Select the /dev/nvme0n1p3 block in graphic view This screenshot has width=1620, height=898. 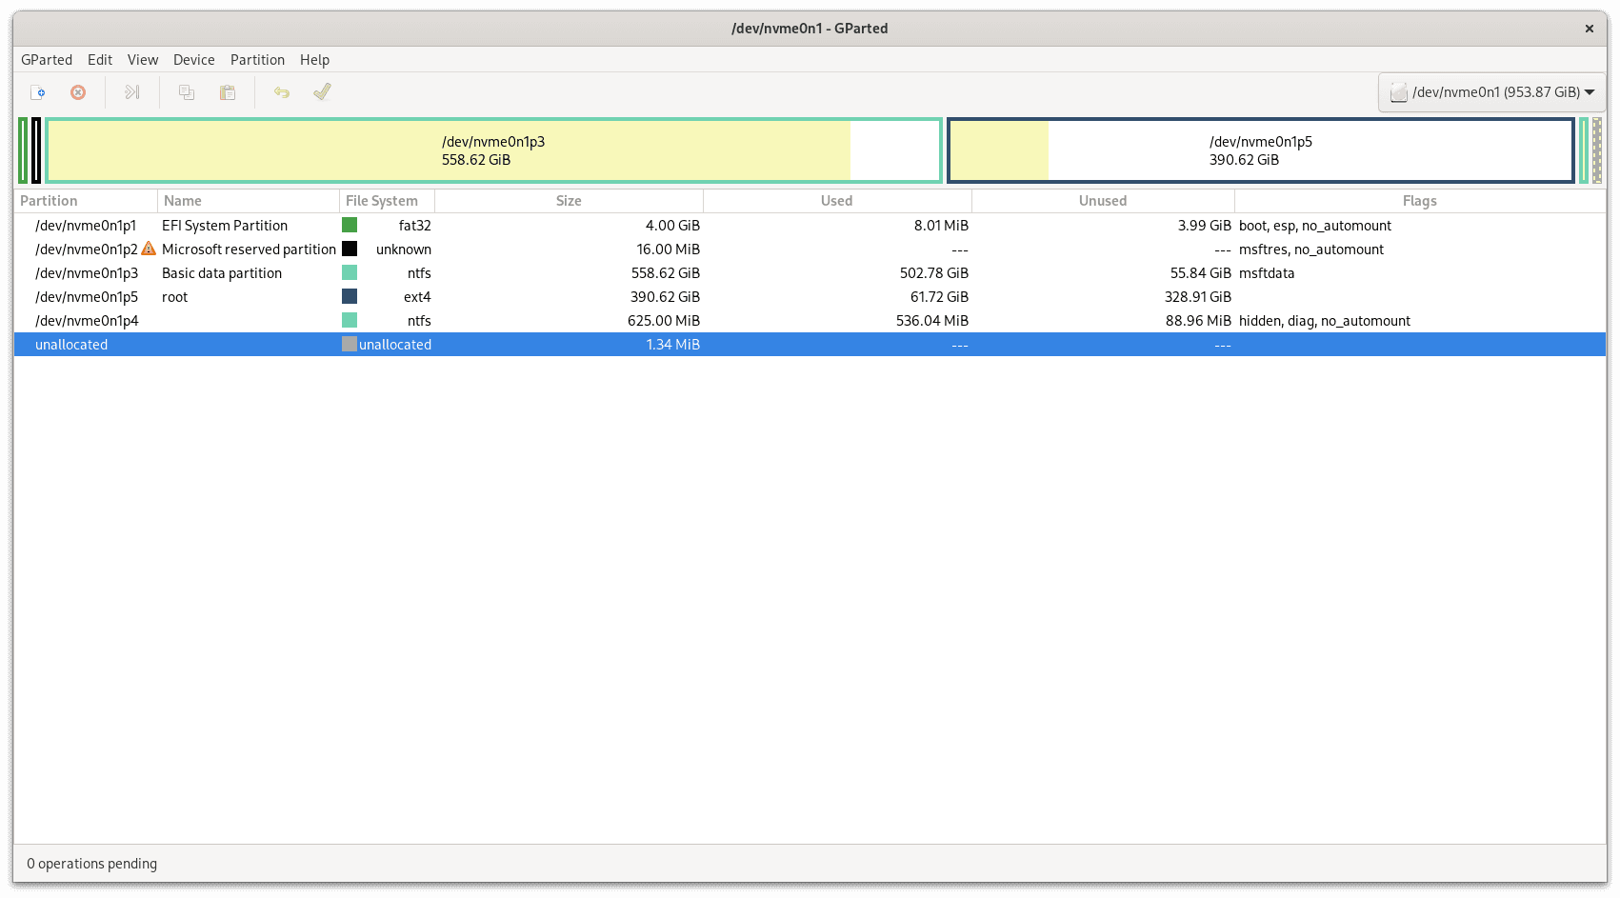point(493,150)
